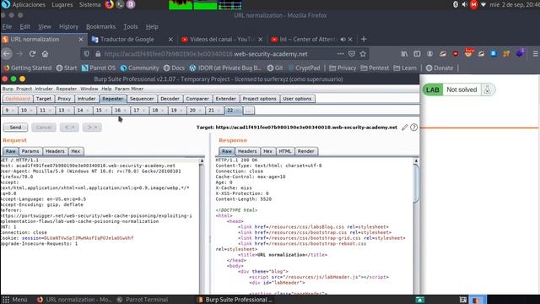Click the lab flask icon
Screen dimensions: 540x304
488,90
